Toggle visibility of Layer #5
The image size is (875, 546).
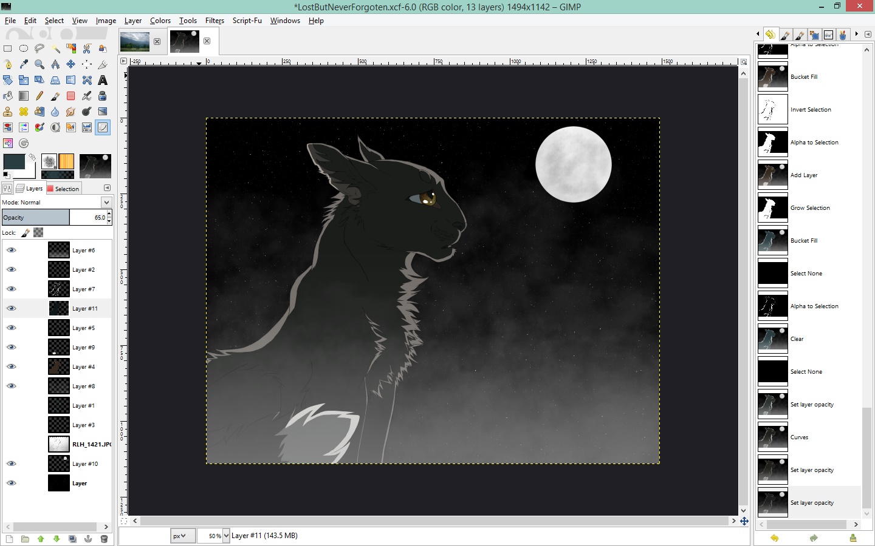pyautogui.click(x=11, y=328)
